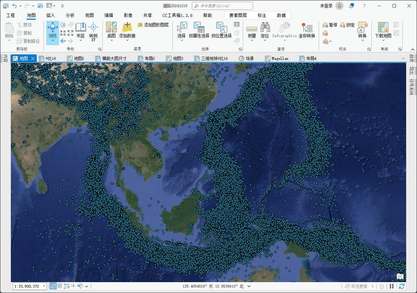Switch to 编辑 ribbon tab
This screenshot has width=417, height=293.
click(109, 15)
